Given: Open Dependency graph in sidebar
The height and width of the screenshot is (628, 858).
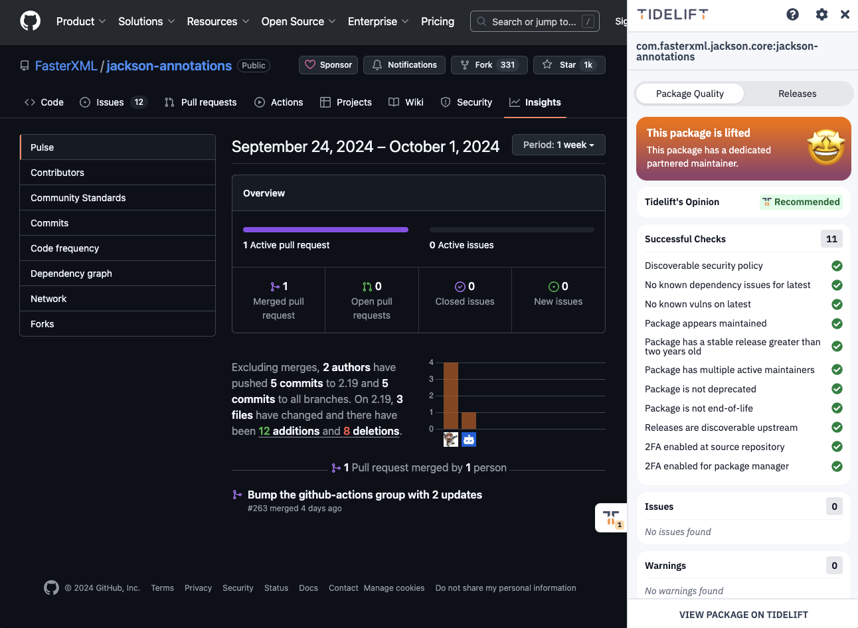Looking at the screenshot, I should coord(118,274).
